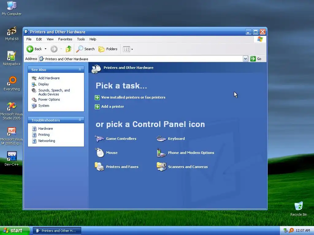
Task: Open the View menu
Action: pos(50,39)
